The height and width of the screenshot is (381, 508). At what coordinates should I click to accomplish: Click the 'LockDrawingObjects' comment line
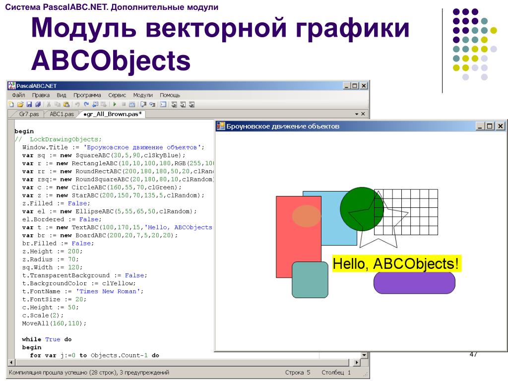pos(58,139)
